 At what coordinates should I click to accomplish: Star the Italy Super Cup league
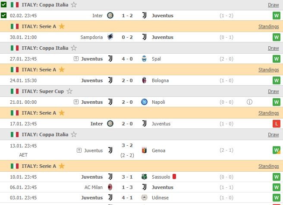click(69, 91)
